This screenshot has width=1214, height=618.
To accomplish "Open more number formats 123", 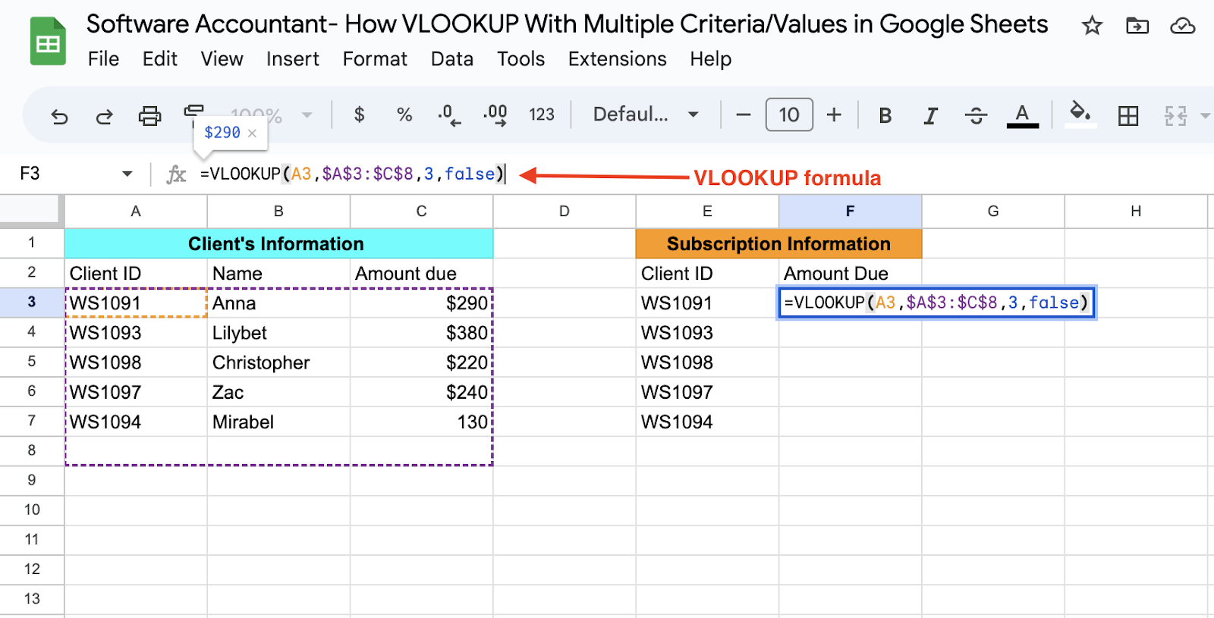I will [x=542, y=115].
